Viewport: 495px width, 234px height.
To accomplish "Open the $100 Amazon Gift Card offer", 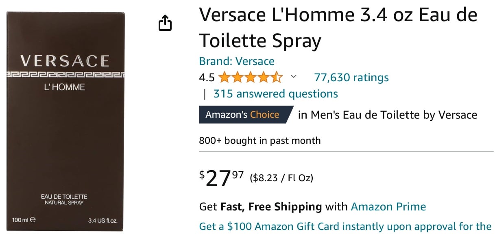I will click(345, 226).
